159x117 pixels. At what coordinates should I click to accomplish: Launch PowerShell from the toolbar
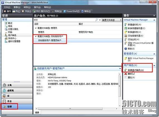[72, 11]
